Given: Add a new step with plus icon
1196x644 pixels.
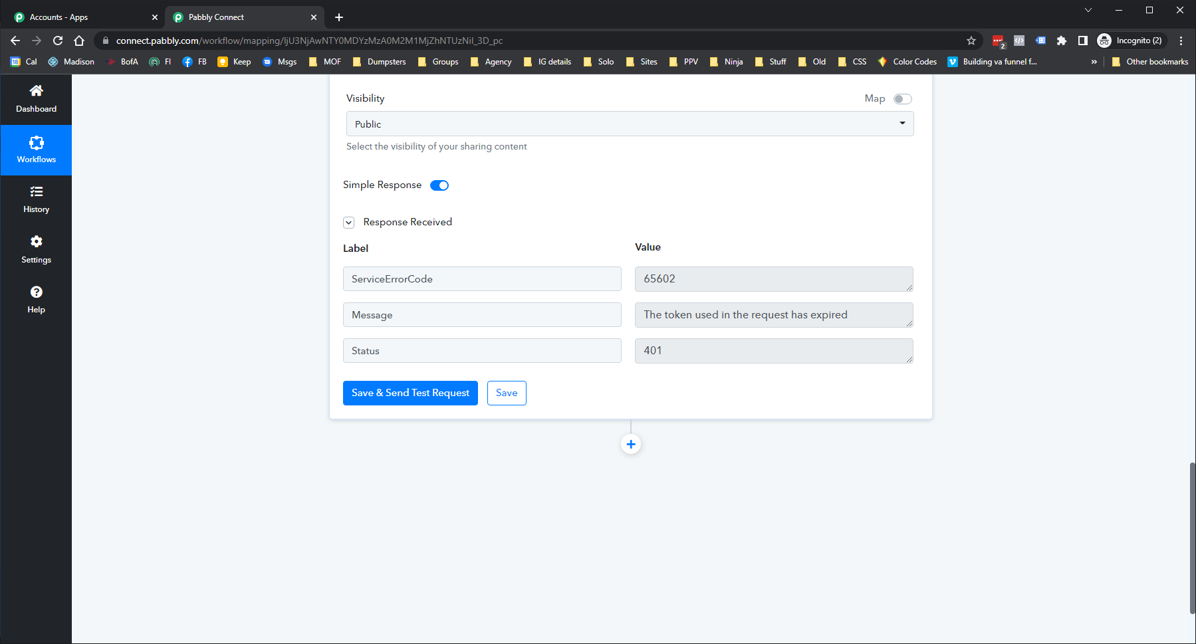Looking at the screenshot, I should click(x=631, y=444).
